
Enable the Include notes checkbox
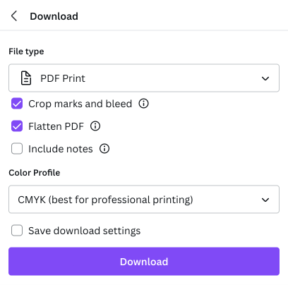pyautogui.click(x=17, y=149)
